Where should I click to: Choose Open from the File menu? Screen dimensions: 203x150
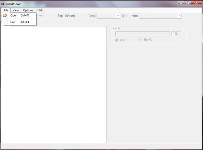point(14,15)
